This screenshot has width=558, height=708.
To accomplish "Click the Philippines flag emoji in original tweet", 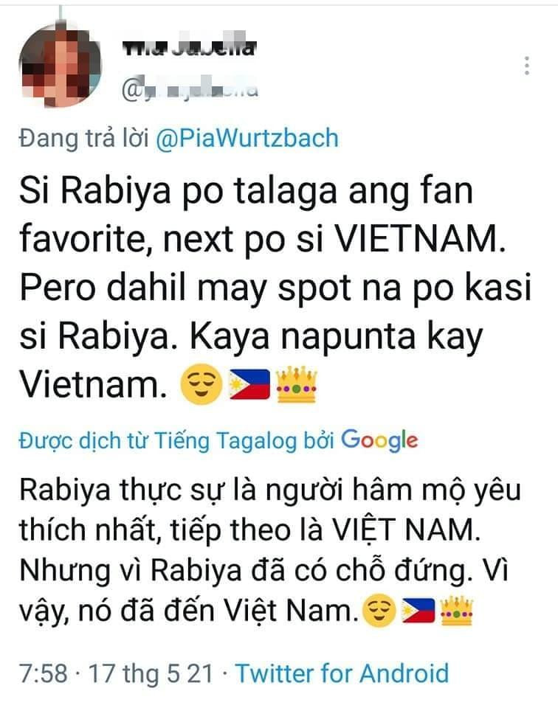I will click(x=250, y=385).
